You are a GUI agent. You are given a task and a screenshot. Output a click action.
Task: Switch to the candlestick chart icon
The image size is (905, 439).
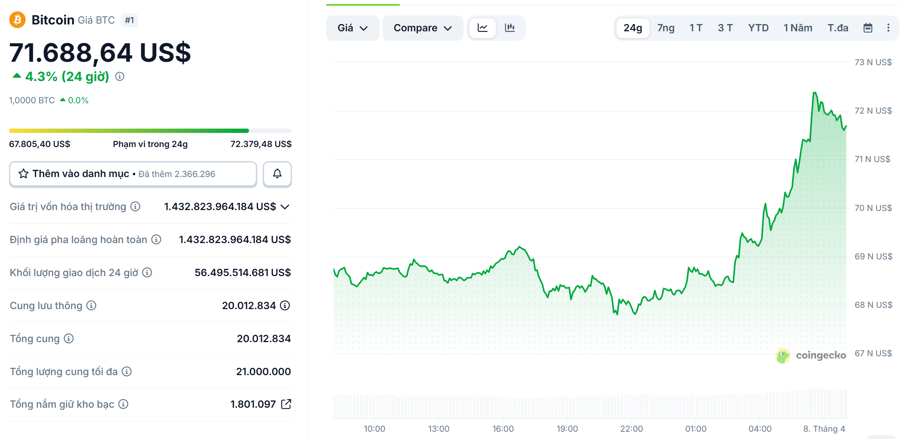click(510, 27)
